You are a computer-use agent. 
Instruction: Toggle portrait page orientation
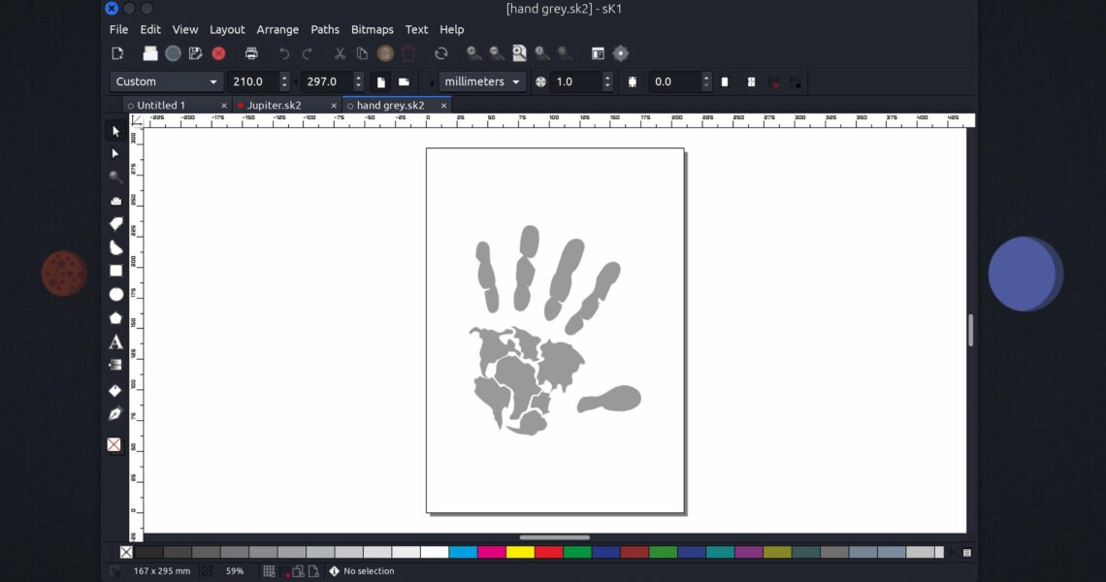381,82
